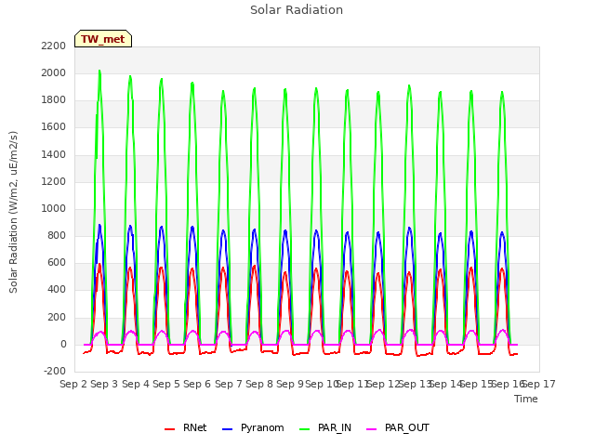Click the Sep 7 x-axis tick label

click(x=229, y=384)
